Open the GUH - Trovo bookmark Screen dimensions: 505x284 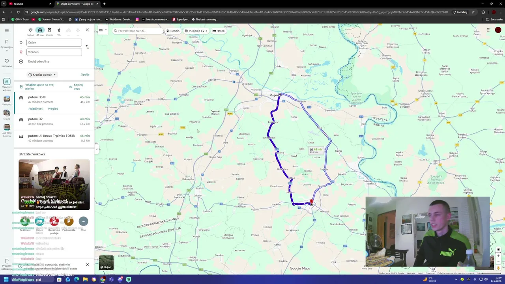pos(20,19)
